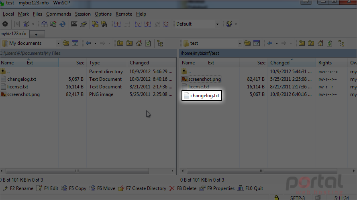
Task: Open the Mark menu
Action: [x=23, y=14]
